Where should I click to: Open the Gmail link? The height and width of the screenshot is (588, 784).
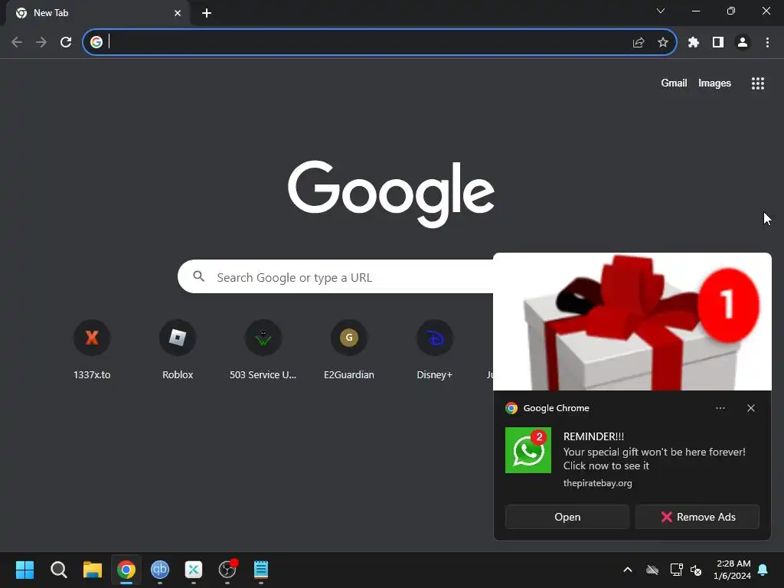pyautogui.click(x=674, y=83)
